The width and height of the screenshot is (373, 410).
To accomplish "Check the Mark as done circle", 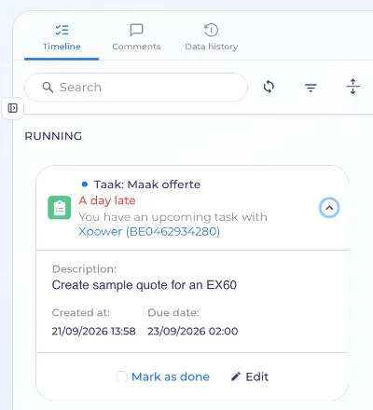I will 121,376.
